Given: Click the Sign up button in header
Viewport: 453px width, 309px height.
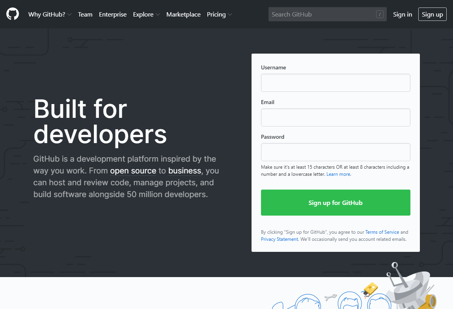Looking at the screenshot, I should click(432, 15).
